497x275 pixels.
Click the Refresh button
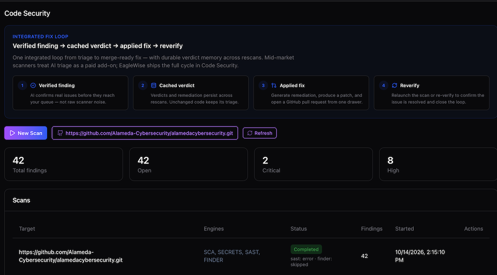click(x=260, y=133)
